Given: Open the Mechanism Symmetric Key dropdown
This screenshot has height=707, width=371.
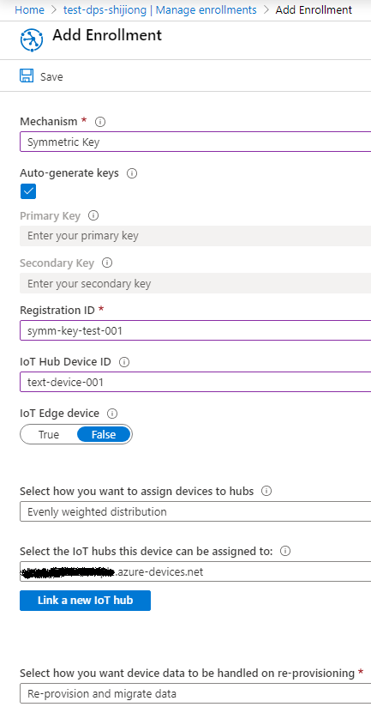Looking at the screenshot, I should (x=195, y=142).
